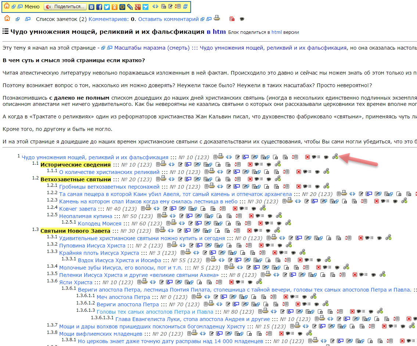
Task: Share on Twitter using the bird icon
Action: pos(107,7)
